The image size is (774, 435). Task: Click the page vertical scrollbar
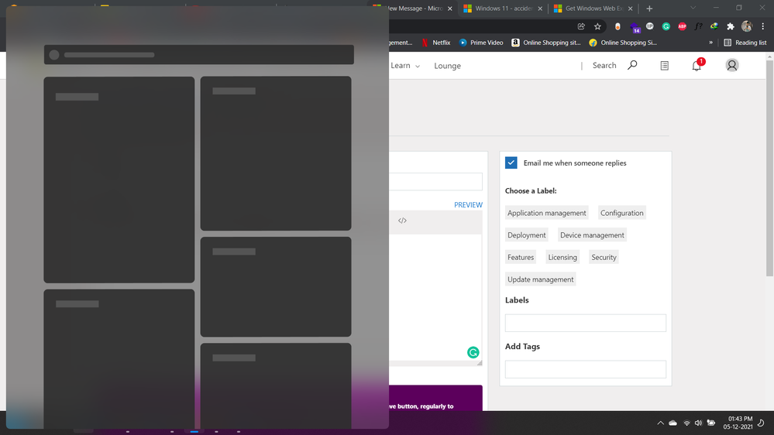769,168
